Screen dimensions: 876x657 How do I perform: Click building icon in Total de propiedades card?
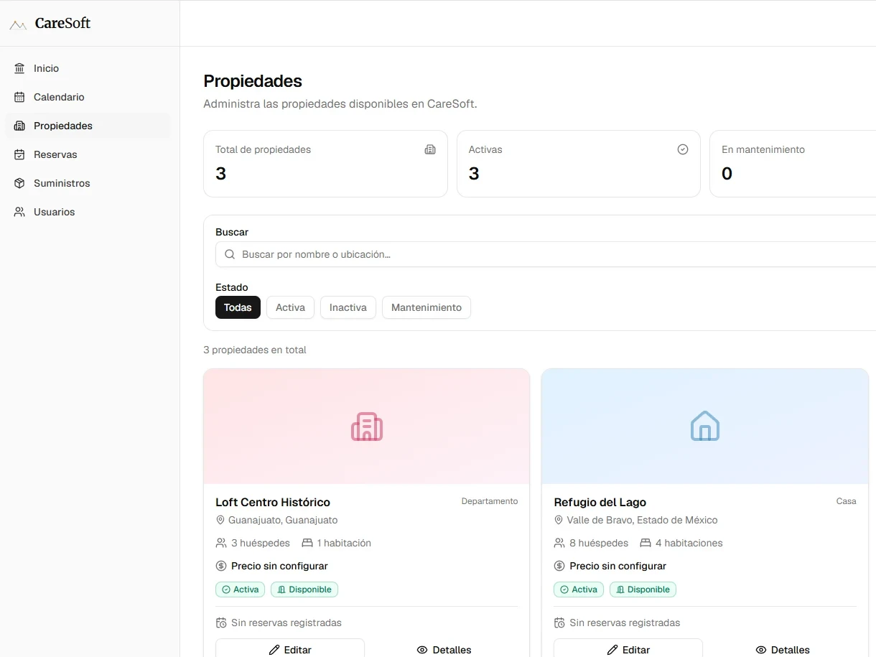[x=430, y=149]
